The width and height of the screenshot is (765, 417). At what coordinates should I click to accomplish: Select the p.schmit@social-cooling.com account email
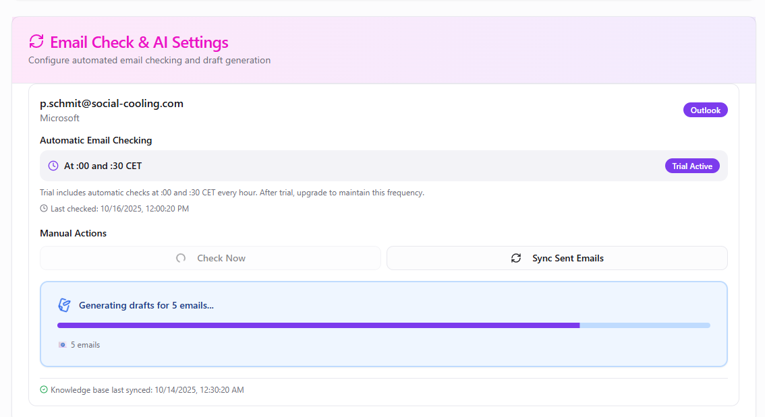pyautogui.click(x=111, y=103)
